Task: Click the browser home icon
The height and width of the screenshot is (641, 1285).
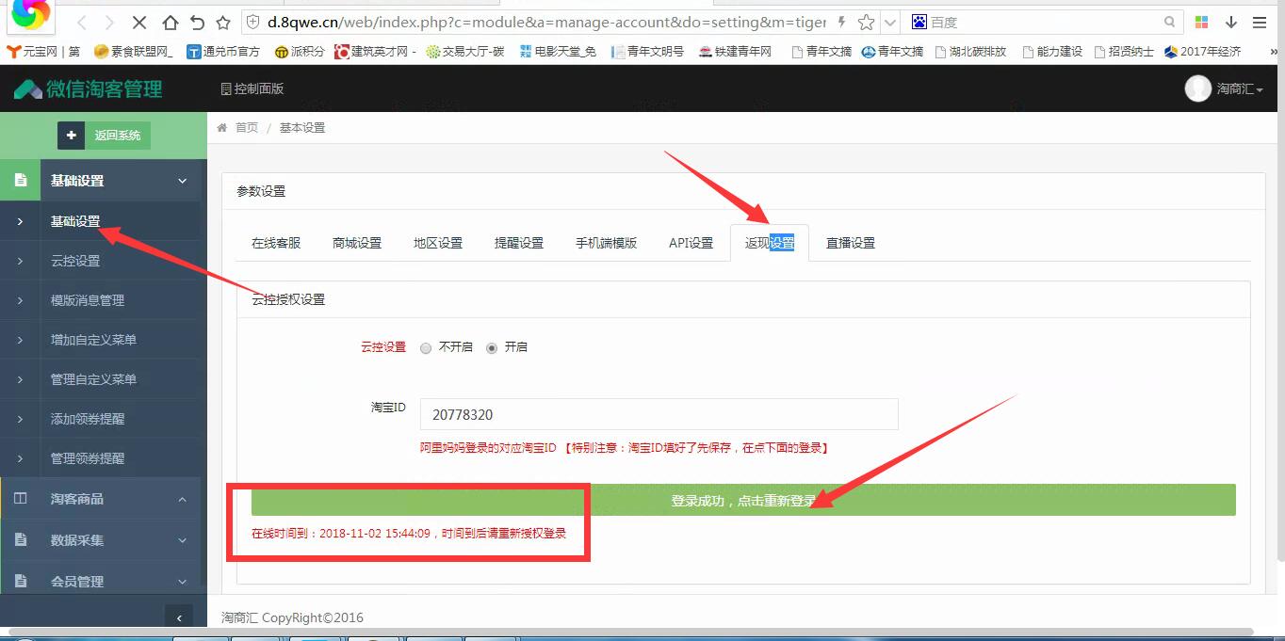Action: point(170,23)
